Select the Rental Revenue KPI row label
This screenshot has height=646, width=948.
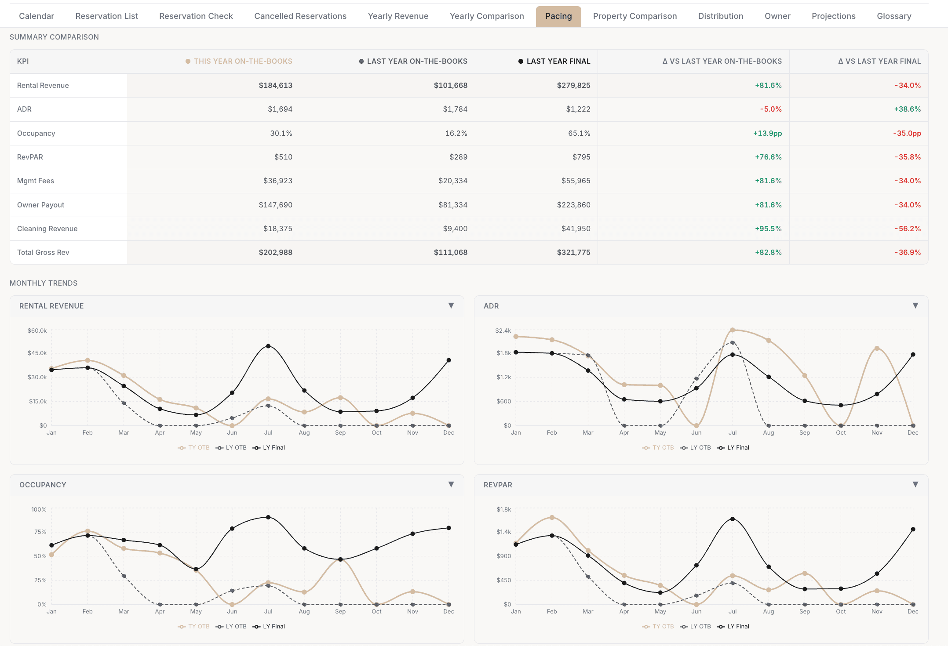point(43,85)
